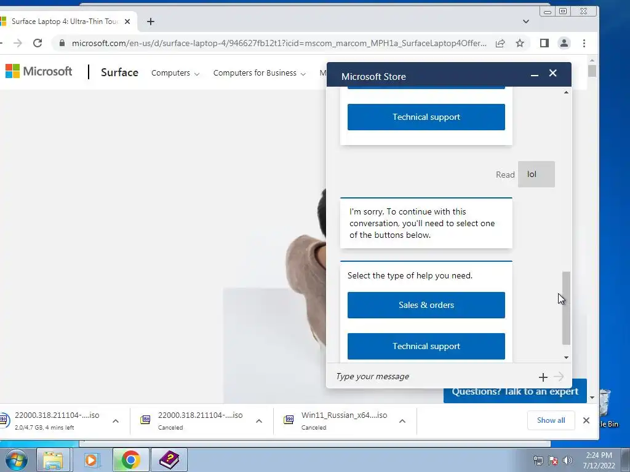Open the Action Center flag icon

pyautogui.click(x=553, y=460)
